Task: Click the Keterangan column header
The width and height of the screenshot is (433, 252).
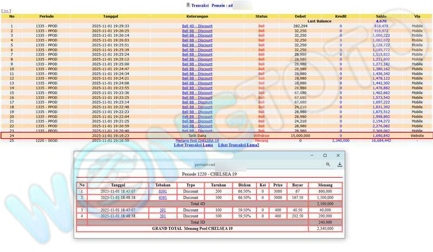Action: click(197, 16)
